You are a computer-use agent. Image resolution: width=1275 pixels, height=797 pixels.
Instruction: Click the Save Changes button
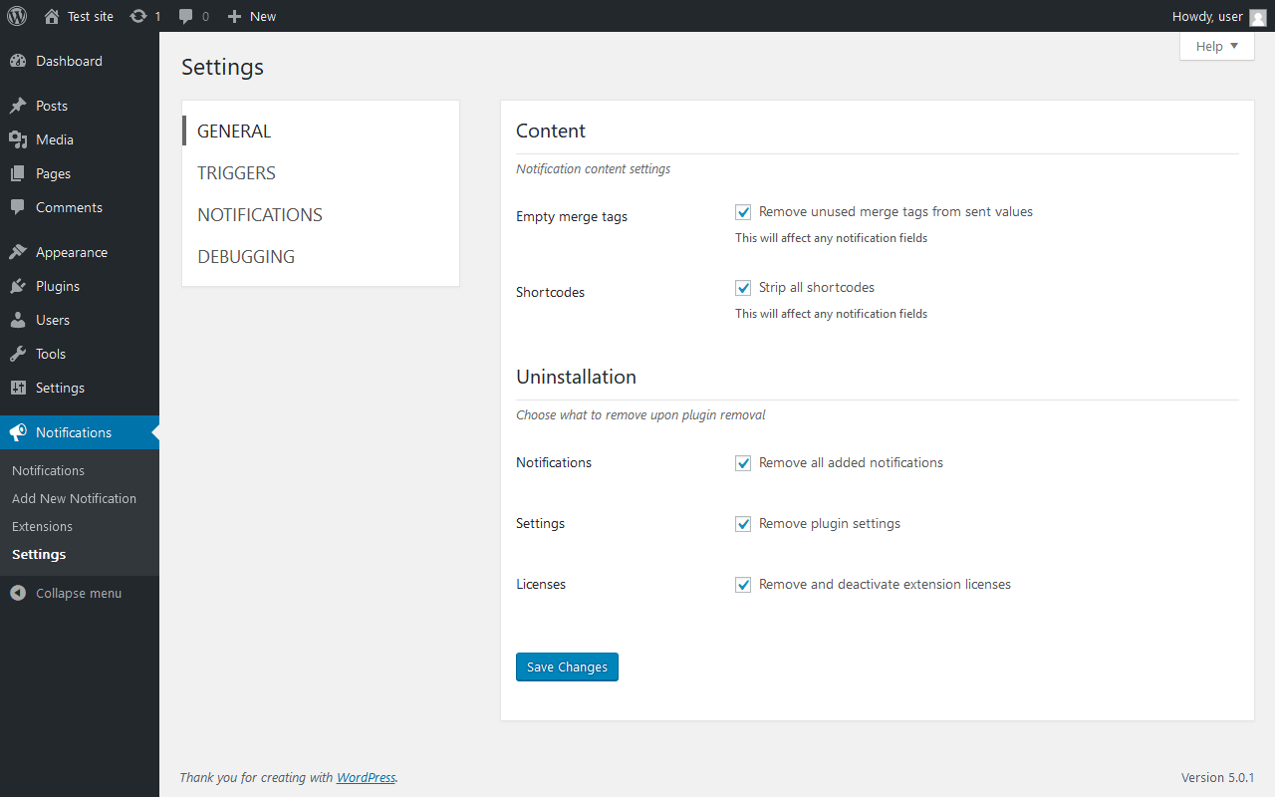coord(567,666)
